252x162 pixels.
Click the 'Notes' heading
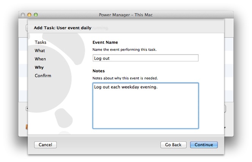tap(99, 71)
